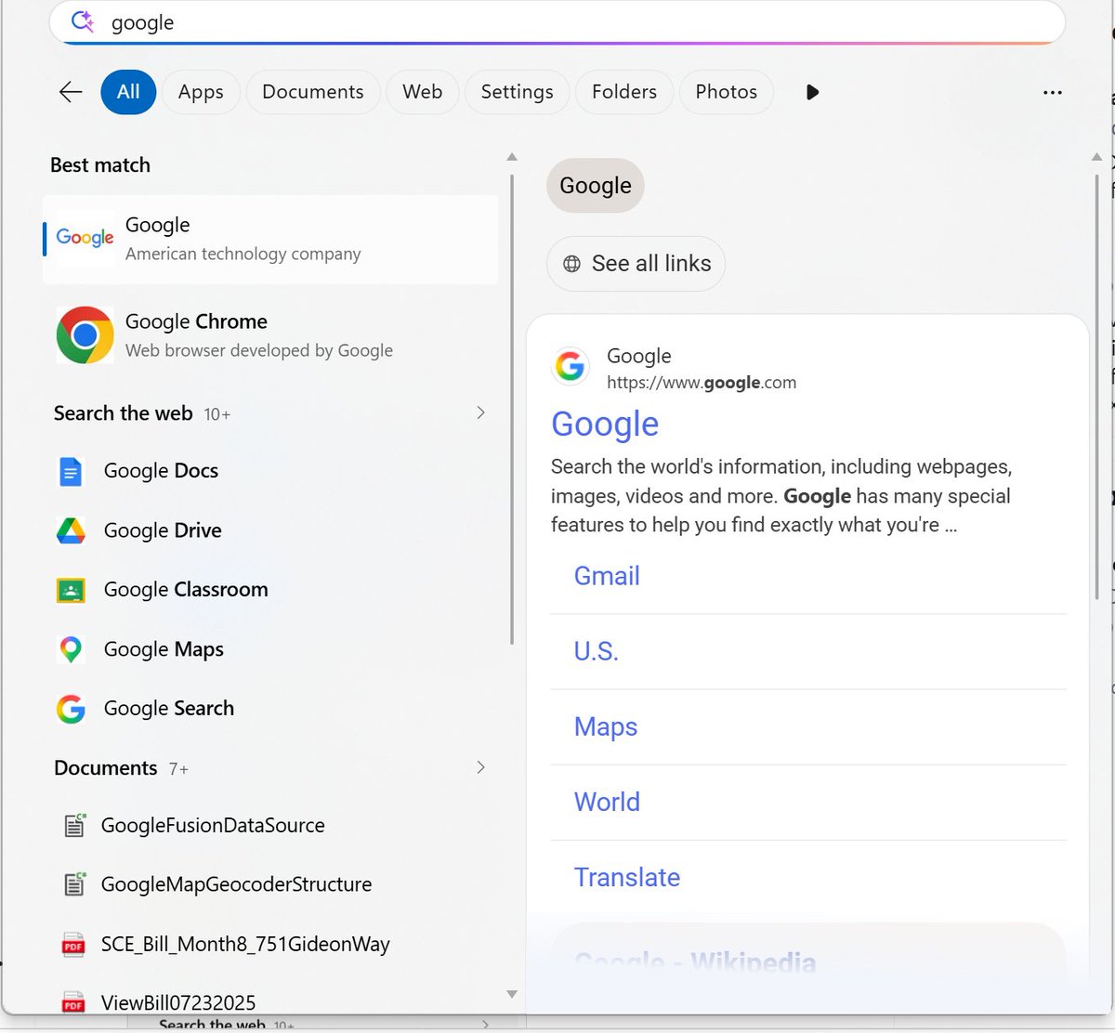Open ViewBill07232025 file name
Screen dimensions: 1115x1033
(x=178, y=1002)
